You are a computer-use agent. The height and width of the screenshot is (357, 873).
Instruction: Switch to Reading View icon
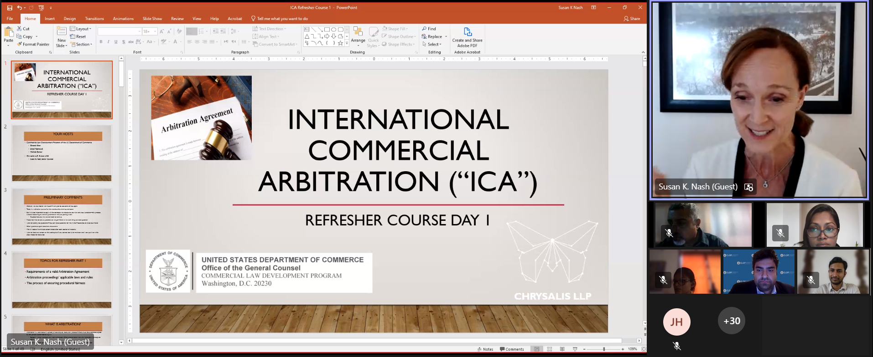coord(562,349)
